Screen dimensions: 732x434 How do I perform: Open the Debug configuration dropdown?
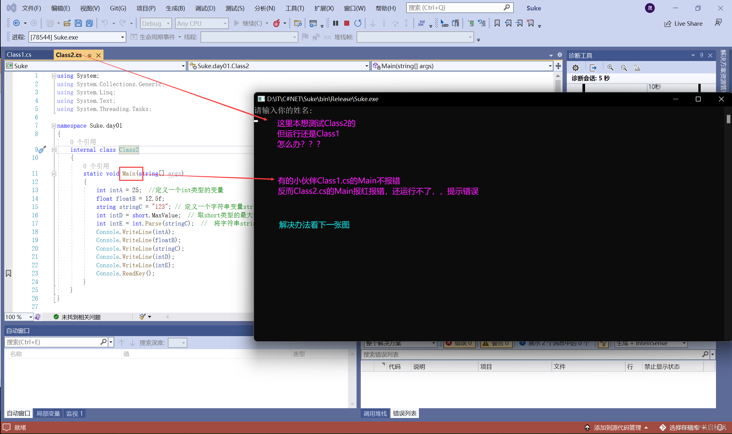tap(156, 23)
